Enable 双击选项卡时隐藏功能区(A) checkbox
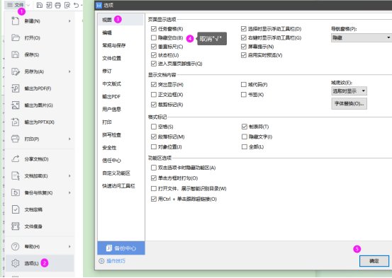 coord(154,168)
